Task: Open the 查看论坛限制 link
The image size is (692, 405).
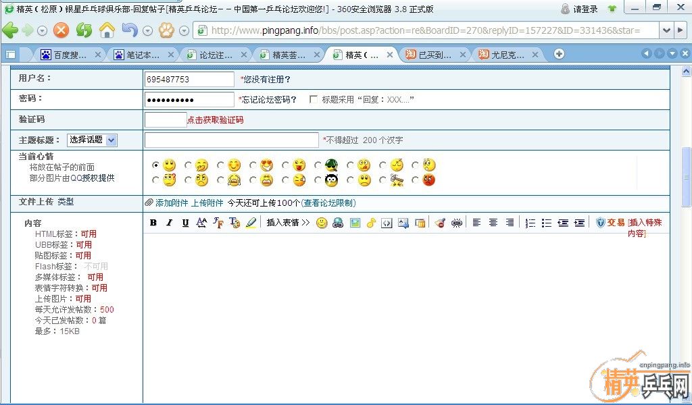Action: pyautogui.click(x=328, y=202)
